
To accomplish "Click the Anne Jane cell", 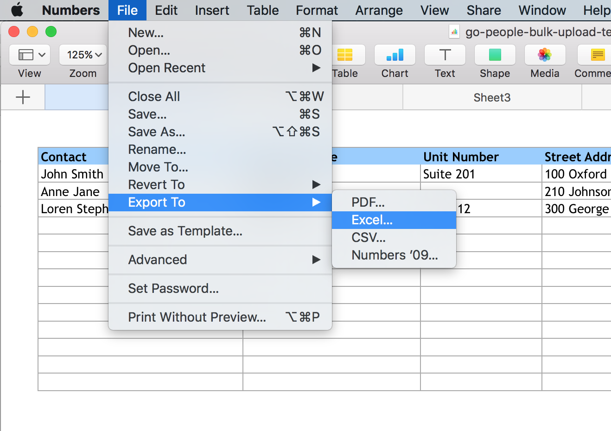I will pos(73,192).
